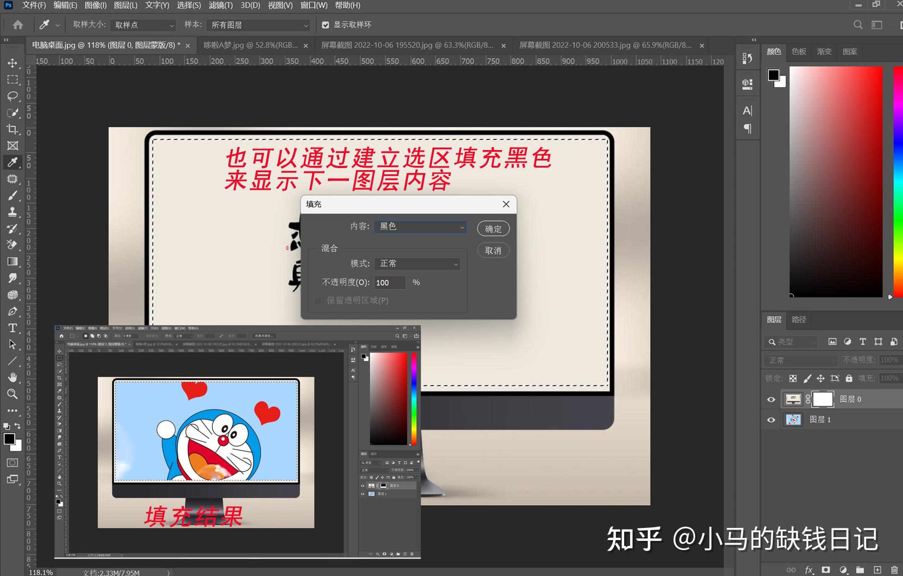Viewport: 903px width, 576px height.
Task: Select the Lasso tool
Action: coord(13,96)
